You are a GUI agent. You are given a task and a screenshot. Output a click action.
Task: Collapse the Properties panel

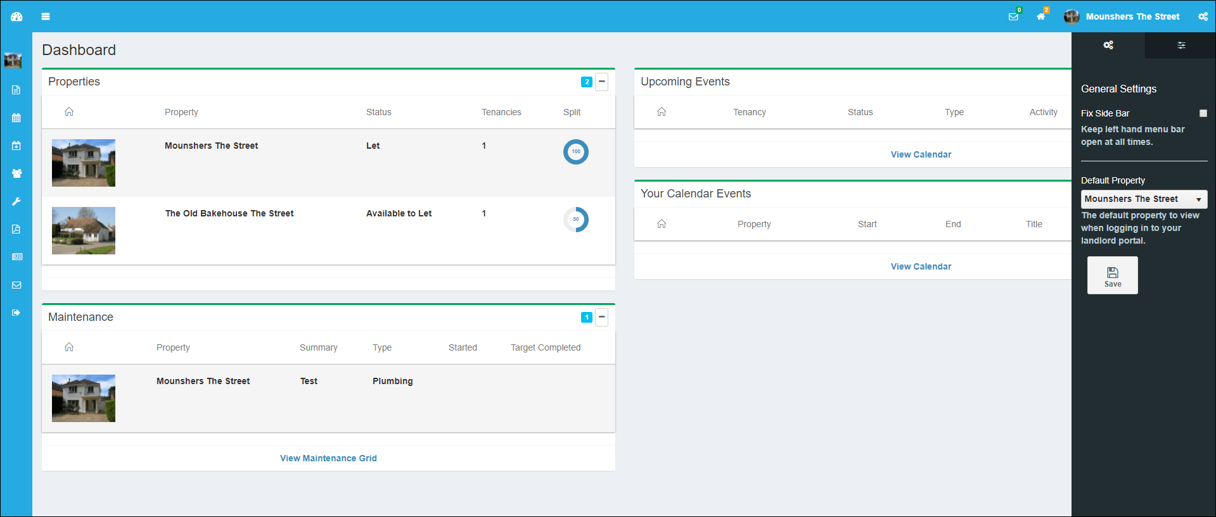(602, 82)
